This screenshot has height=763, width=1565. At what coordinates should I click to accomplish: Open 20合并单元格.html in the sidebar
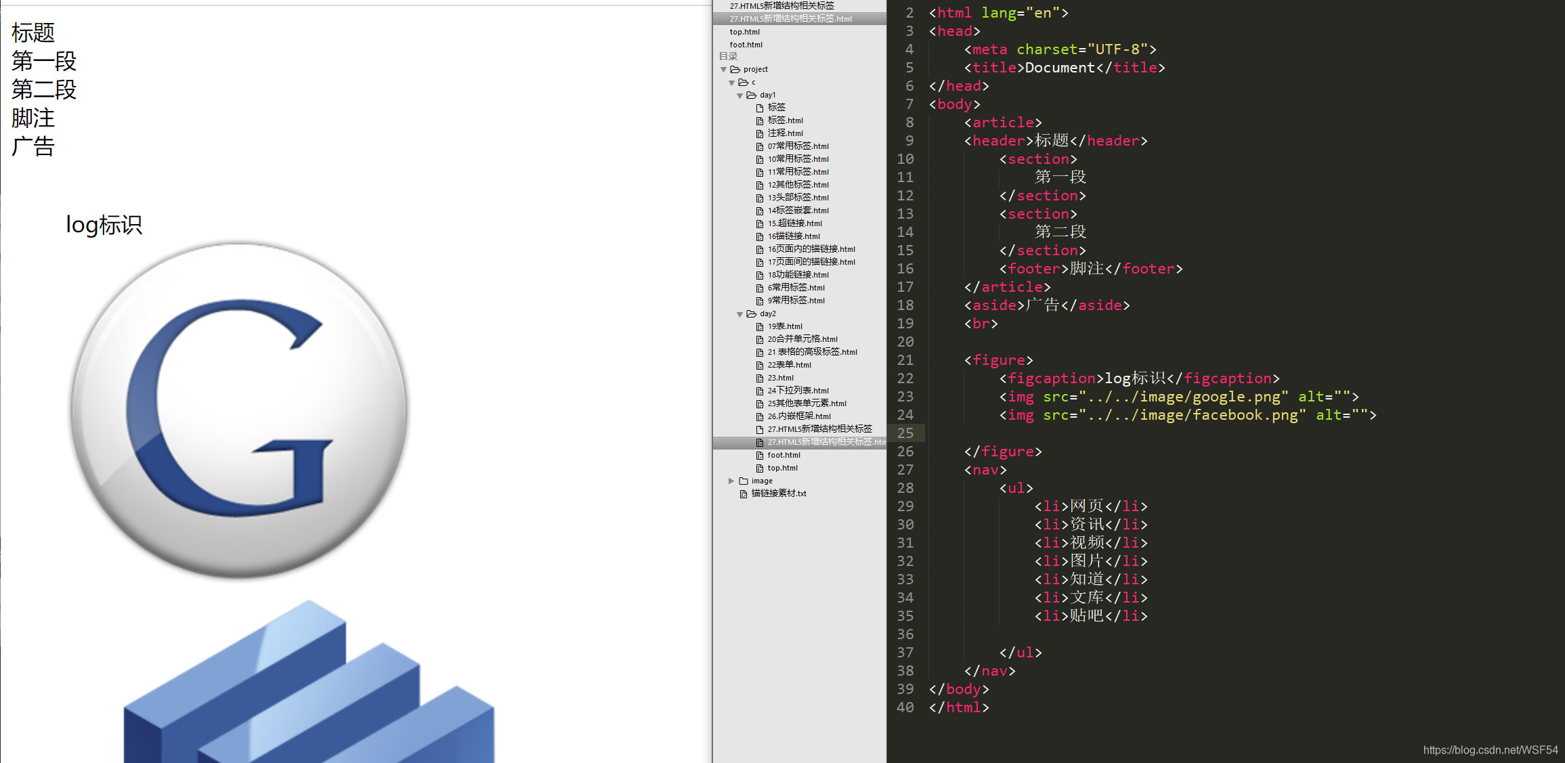pos(802,339)
